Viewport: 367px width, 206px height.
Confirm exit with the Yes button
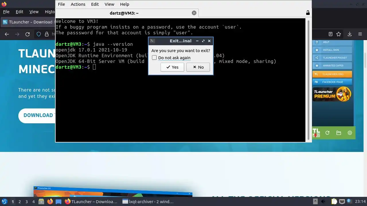172,67
